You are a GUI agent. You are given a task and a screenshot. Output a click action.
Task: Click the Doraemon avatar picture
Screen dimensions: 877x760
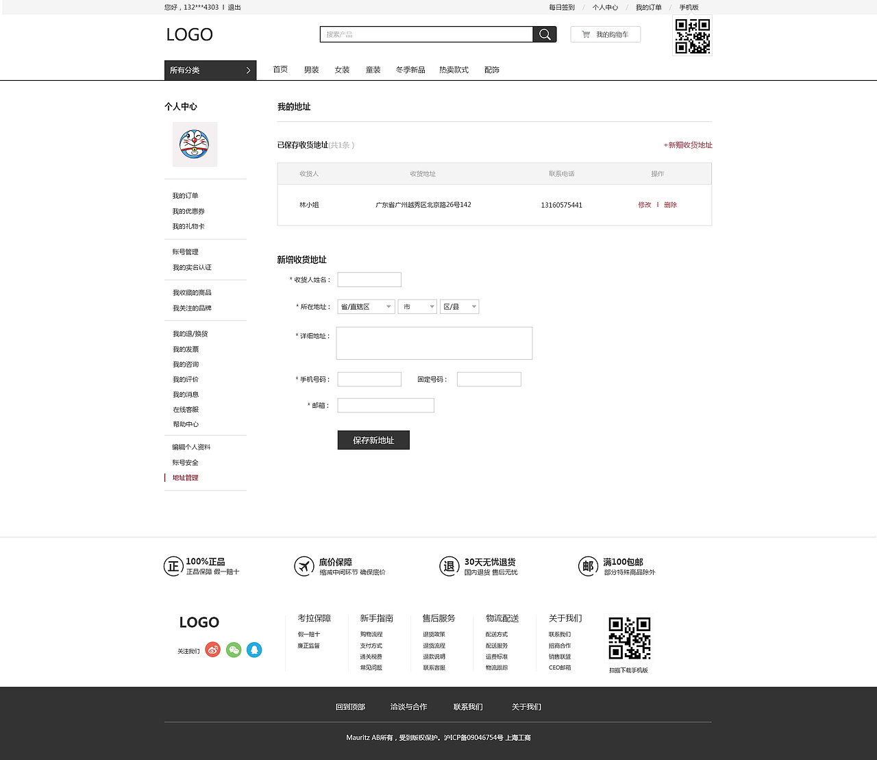point(195,145)
